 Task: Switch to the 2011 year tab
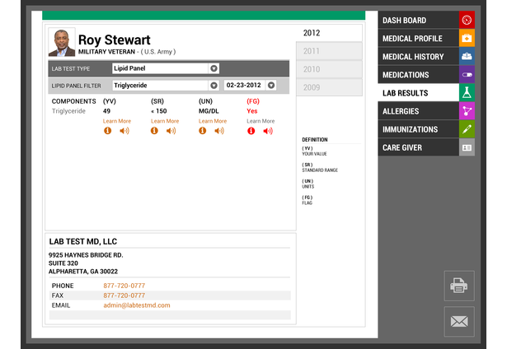[x=329, y=51]
